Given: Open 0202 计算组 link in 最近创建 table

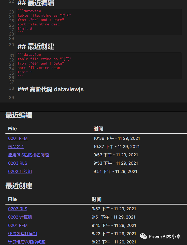Looking at the screenshot, I should pyautogui.click(x=20, y=217).
